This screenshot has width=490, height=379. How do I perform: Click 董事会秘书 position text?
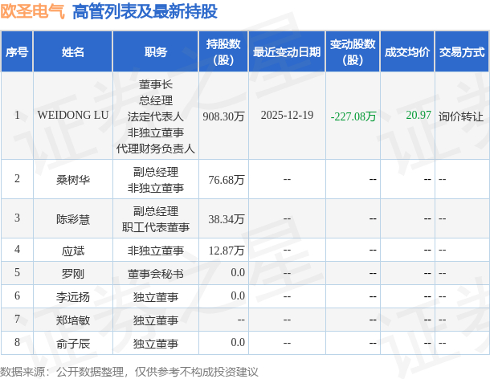tap(156, 274)
